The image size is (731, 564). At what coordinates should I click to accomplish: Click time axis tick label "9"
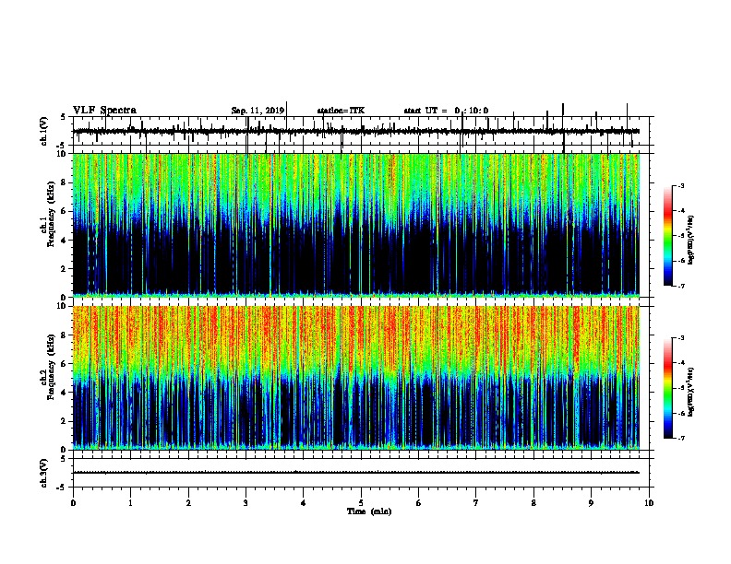pyautogui.click(x=591, y=503)
